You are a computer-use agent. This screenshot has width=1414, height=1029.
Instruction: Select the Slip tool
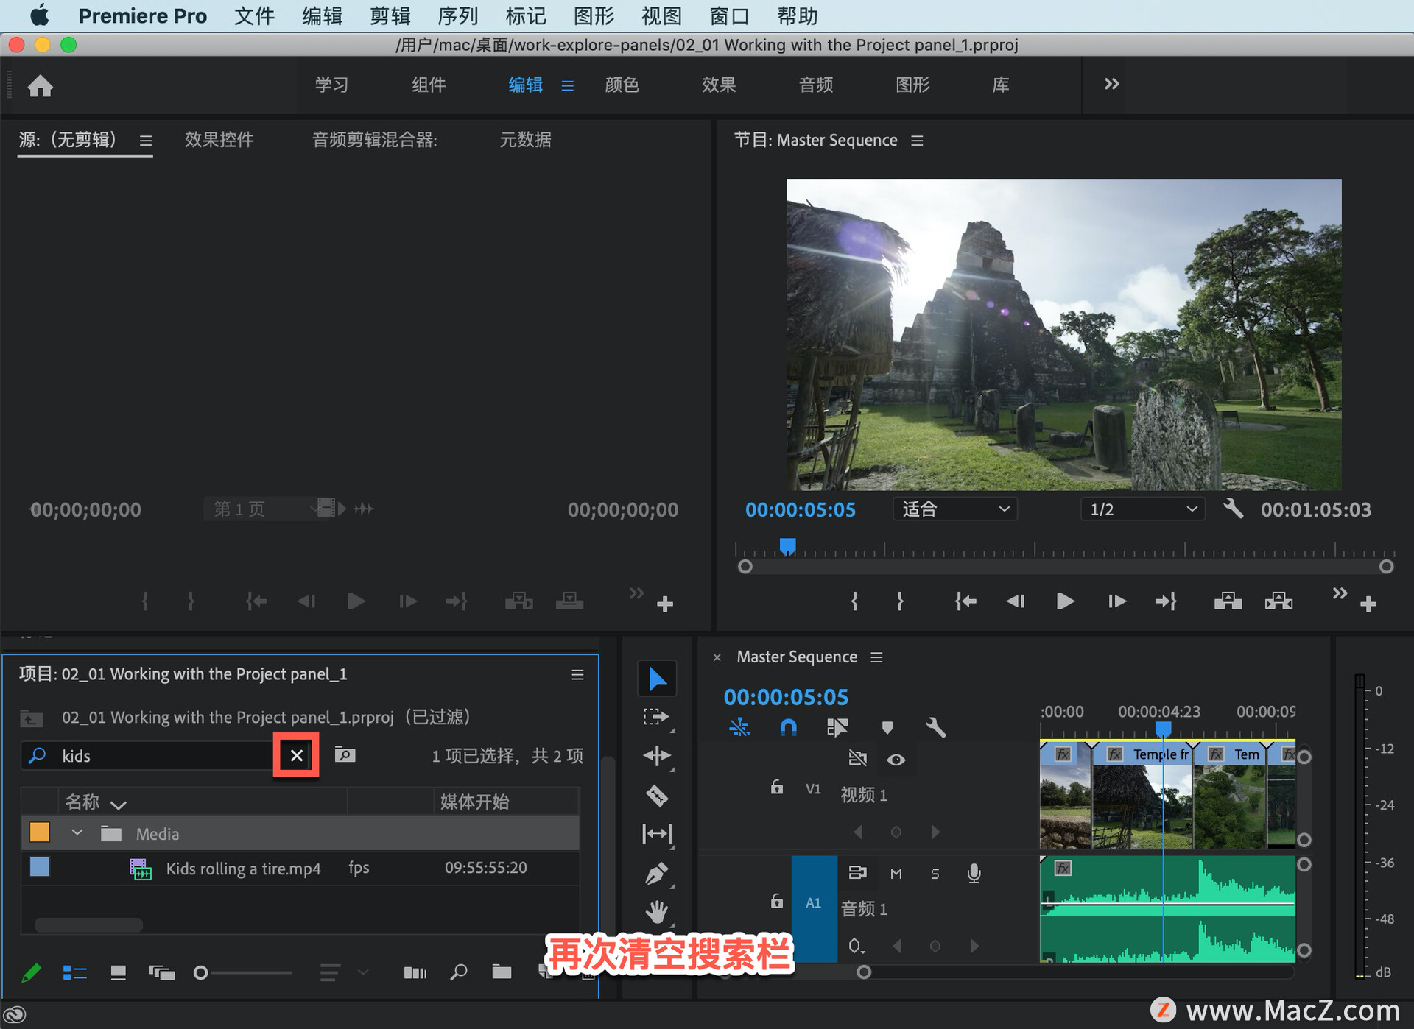[x=656, y=834]
